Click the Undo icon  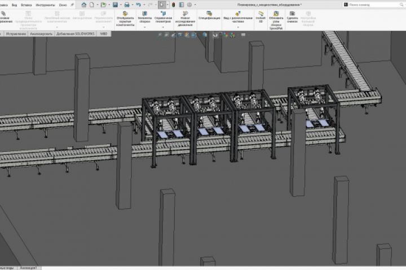(139, 4)
